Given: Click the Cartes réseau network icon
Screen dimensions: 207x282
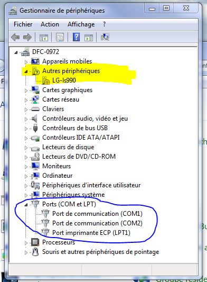Looking at the screenshot, I should tap(35, 99).
